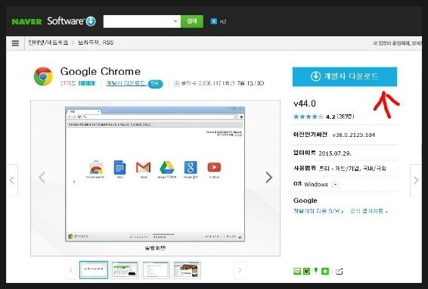Click the green 검색 search button
This screenshot has height=289, width=428.
click(192, 21)
